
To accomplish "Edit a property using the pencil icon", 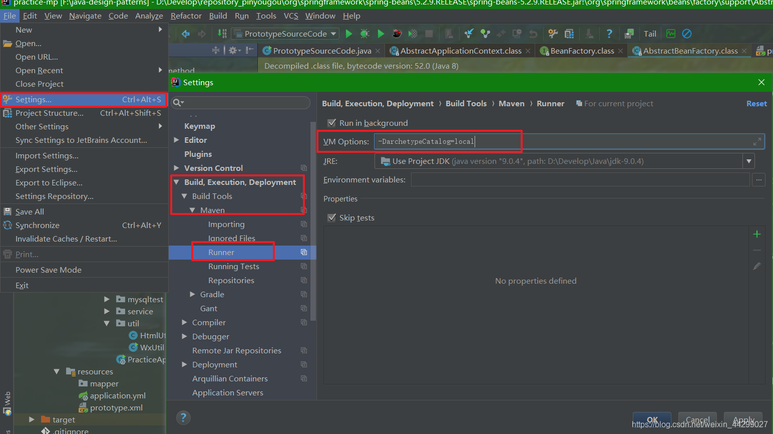I will 756,266.
